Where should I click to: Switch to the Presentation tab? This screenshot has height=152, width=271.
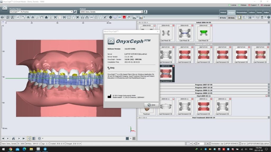[241, 12]
